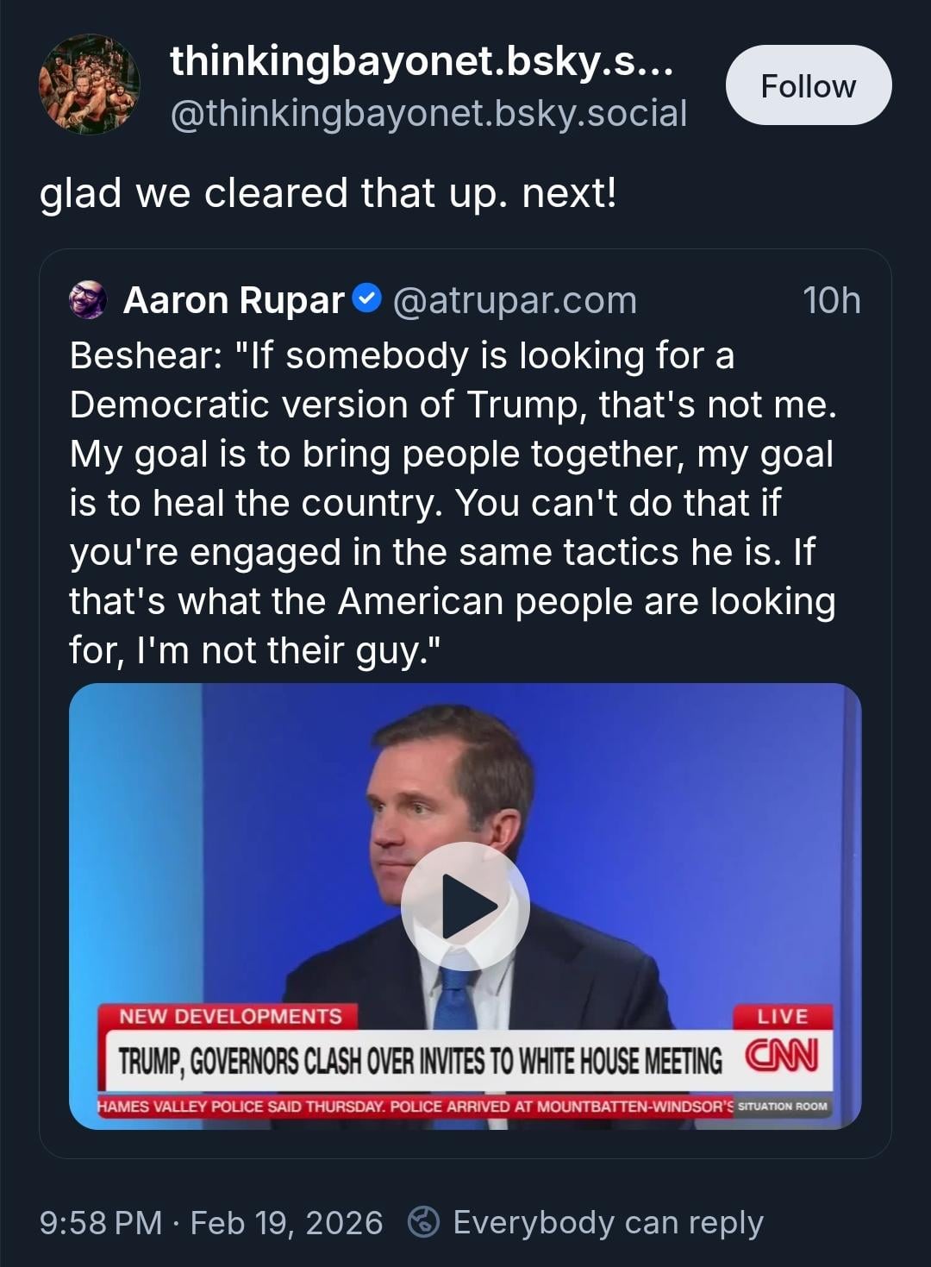
Task: Open the quoted Beshear post text
Action: click(x=453, y=503)
